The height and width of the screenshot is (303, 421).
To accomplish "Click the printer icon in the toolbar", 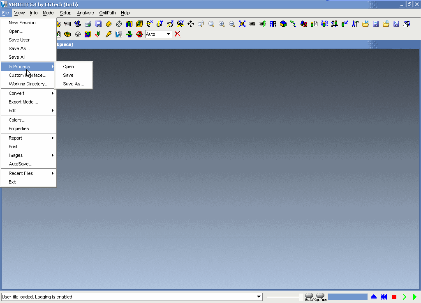I will coord(88,24).
